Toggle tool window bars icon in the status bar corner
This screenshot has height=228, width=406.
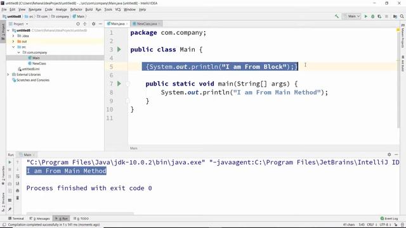coord(4,225)
